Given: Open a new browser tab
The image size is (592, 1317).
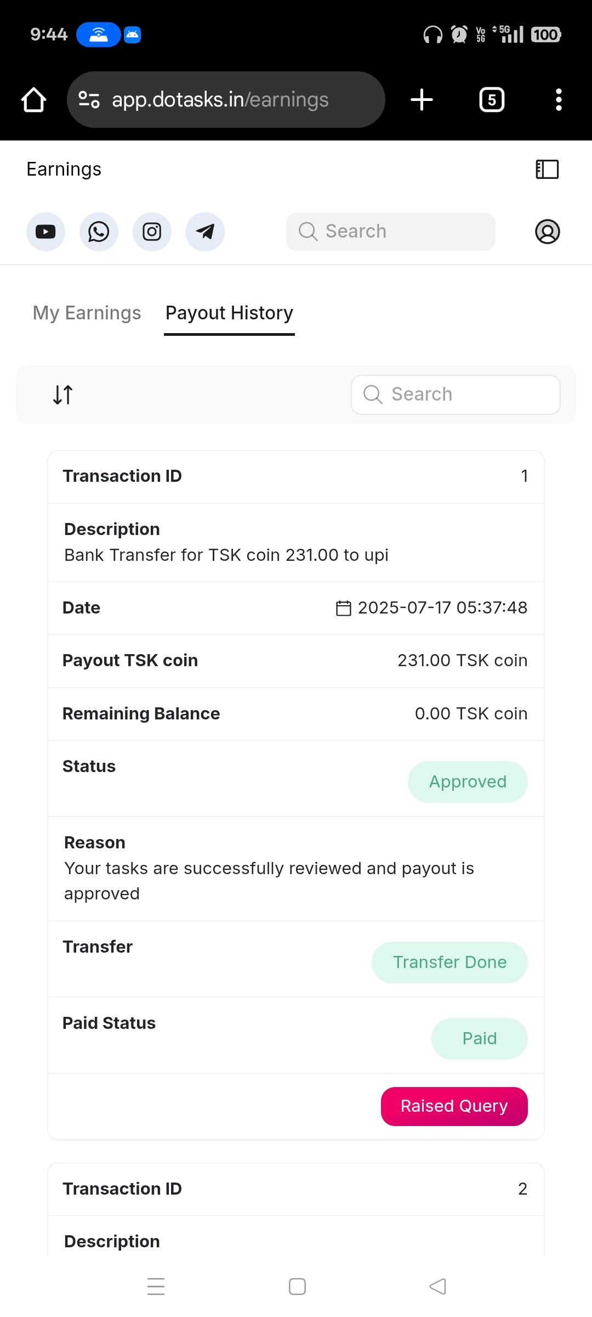Looking at the screenshot, I should pyautogui.click(x=422, y=100).
